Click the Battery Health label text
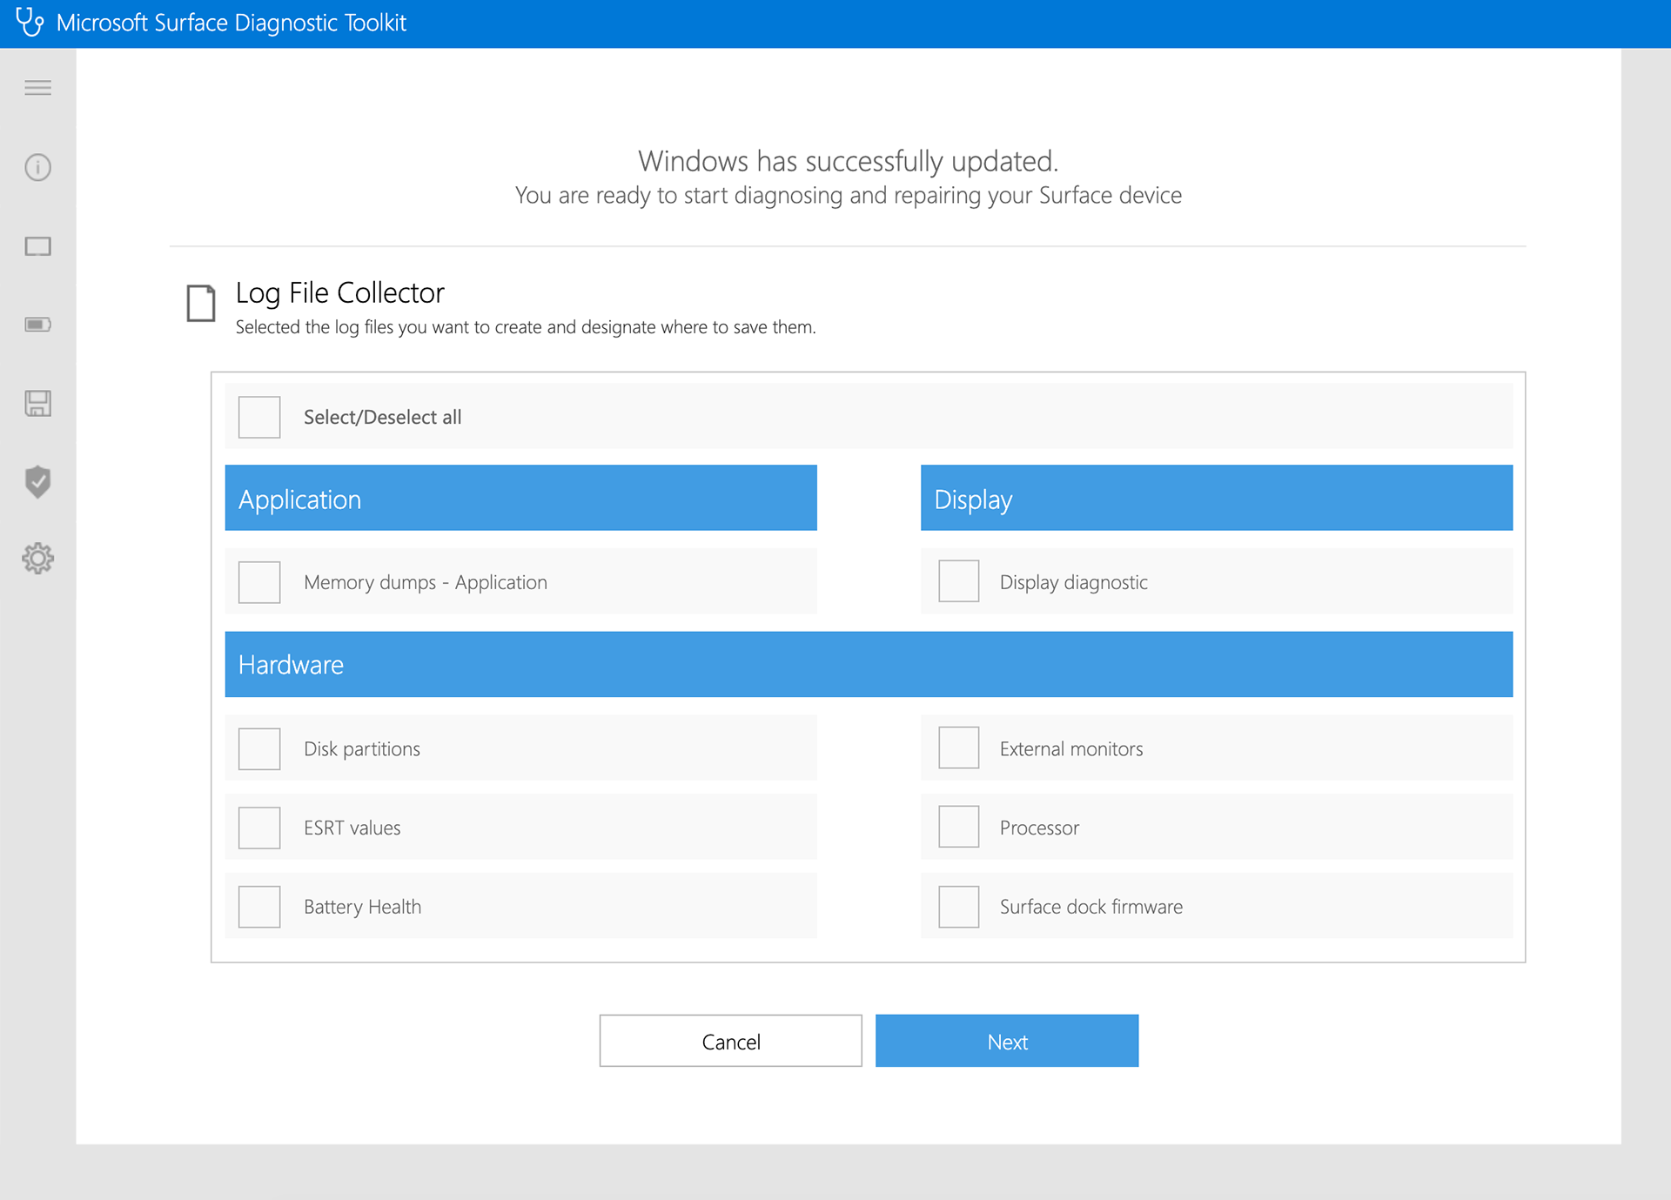Screen dimensions: 1671x1200 point(363,908)
